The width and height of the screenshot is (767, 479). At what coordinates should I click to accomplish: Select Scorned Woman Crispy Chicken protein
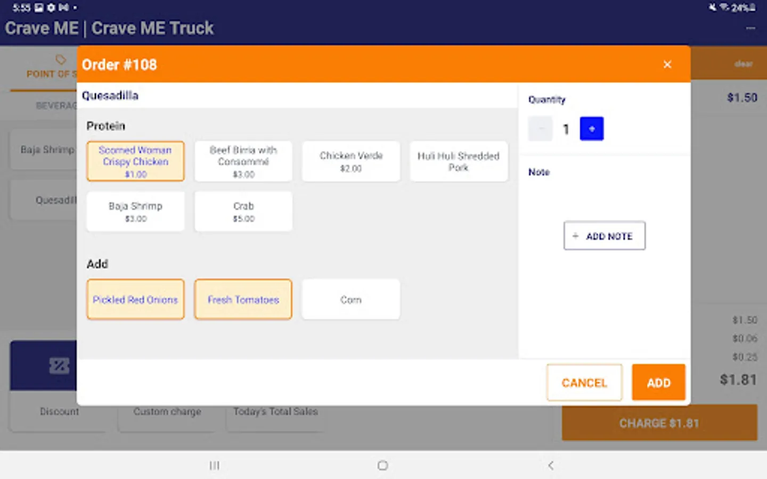click(x=135, y=161)
